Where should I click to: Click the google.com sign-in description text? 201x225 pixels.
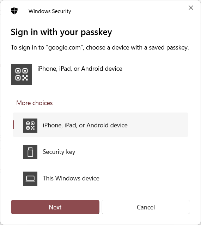pyautogui.click(x=100, y=47)
